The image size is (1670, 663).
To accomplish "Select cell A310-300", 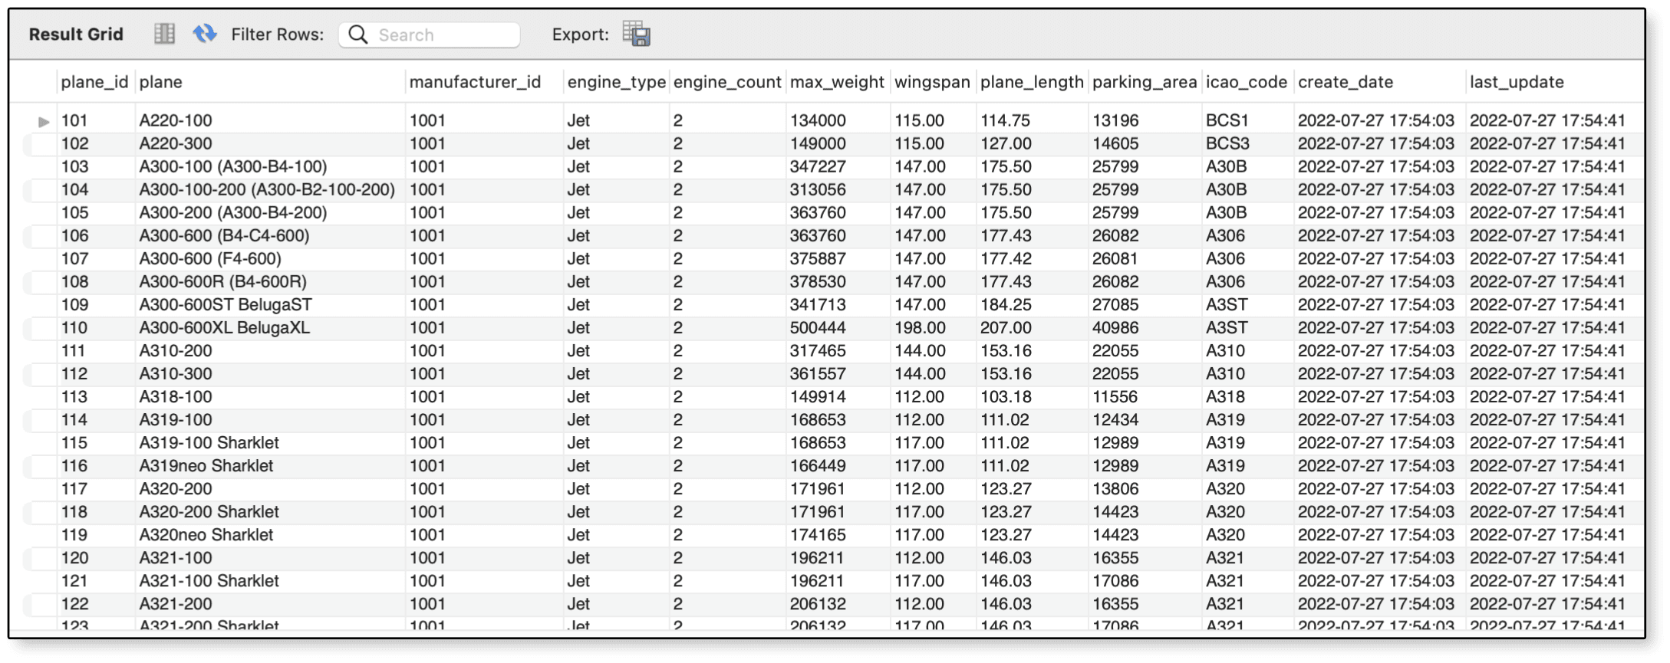I will tap(176, 373).
